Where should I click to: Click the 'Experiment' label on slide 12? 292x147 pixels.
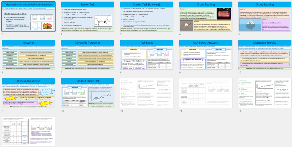(75, 87)
